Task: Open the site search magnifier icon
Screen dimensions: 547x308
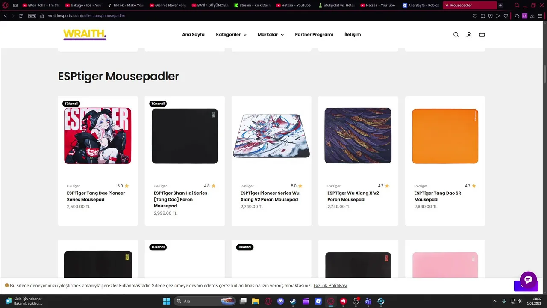Action: pos(456,35)
